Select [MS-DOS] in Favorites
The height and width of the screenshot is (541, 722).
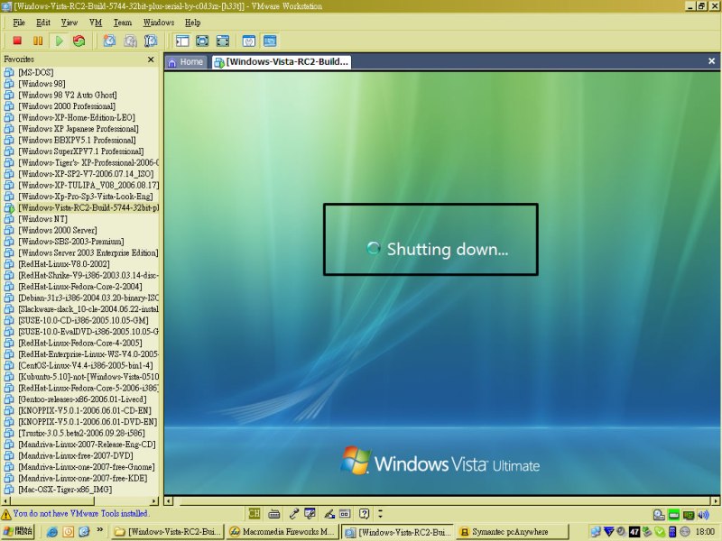tap(35, 72)
